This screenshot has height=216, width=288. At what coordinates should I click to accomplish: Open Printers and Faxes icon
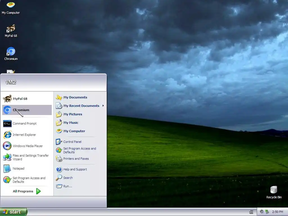(x=59, y=159)
